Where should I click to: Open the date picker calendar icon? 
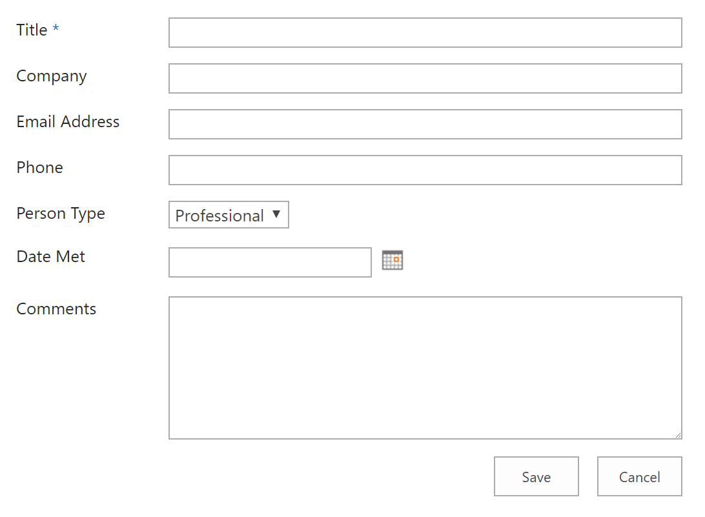[393, 259]
